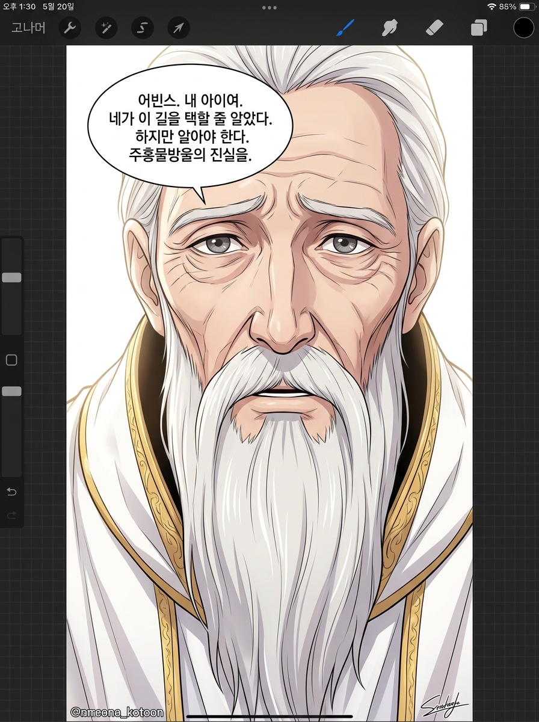
Task: Activate the Selection S-shaped tool
Action: [x=143, y=28]
